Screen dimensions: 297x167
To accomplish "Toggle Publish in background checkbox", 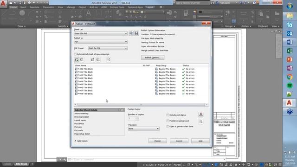I will 168,121.
